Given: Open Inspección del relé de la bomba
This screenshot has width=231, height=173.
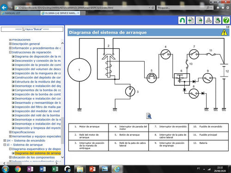Looking at the screenshot, I should (x=37, y=115).
